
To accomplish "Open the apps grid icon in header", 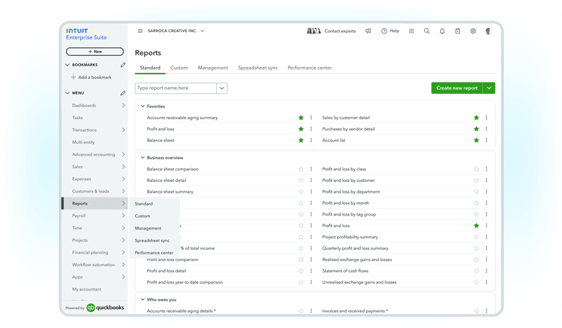I will tap(411, 31).
